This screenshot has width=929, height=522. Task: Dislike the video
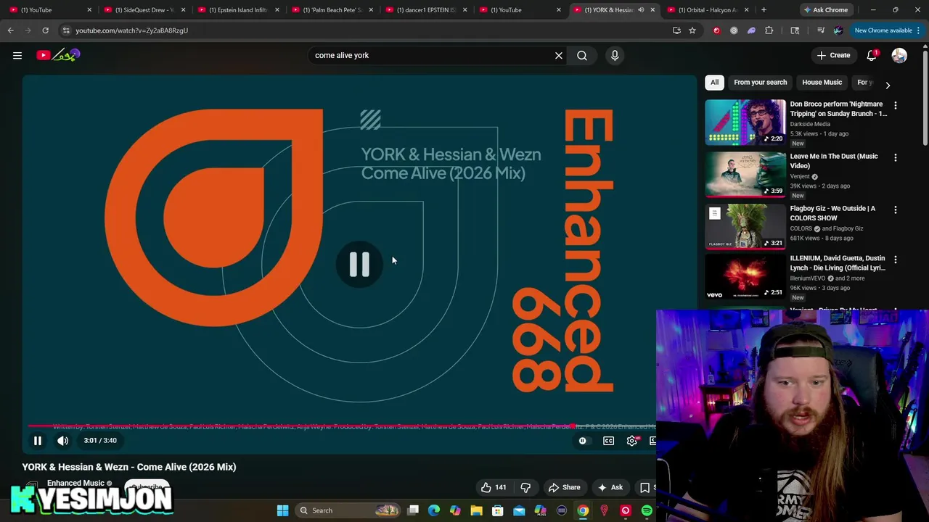tap(525, 487)
